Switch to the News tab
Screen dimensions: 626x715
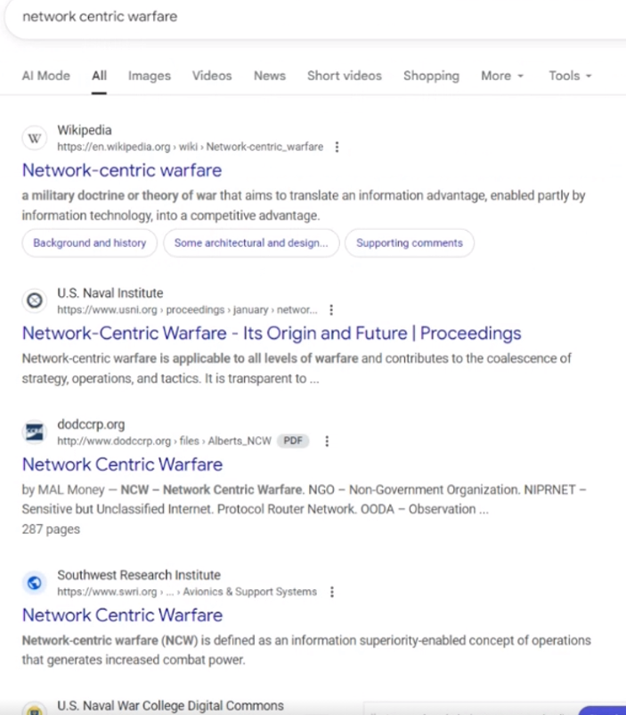click(269, 76)
